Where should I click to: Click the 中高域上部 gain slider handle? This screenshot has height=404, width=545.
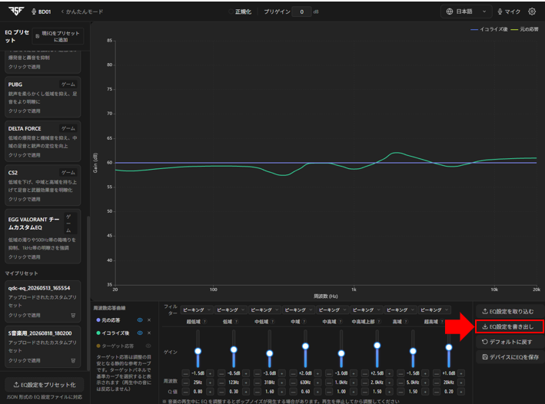(x=377, y=346)
